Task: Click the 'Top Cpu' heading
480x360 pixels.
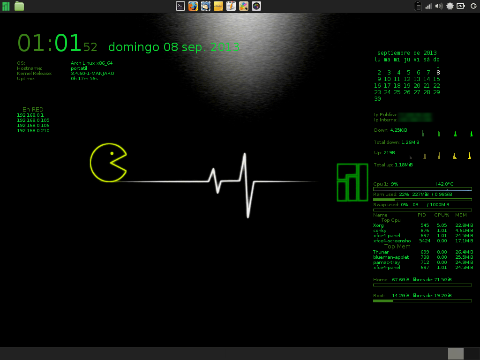Action: coord(391,220)
